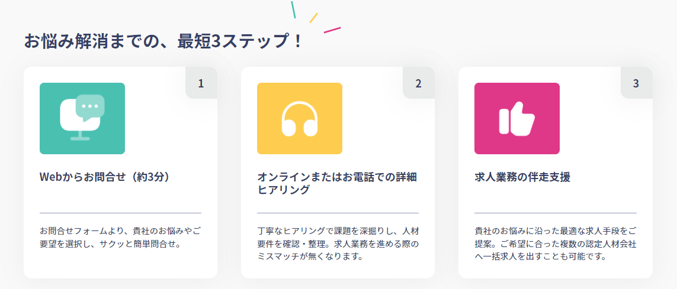Click the step number 3 badge

(636, 83)
